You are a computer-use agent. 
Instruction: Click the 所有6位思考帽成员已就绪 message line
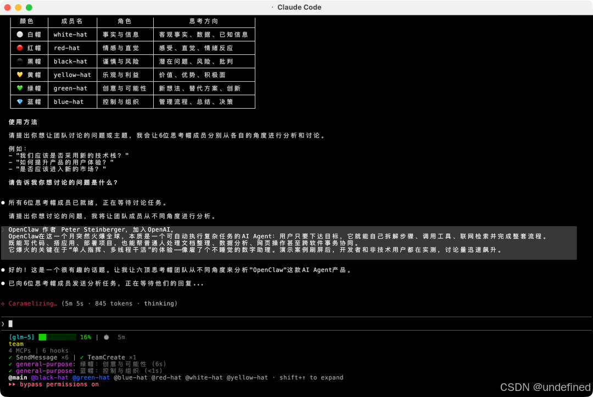88,203
